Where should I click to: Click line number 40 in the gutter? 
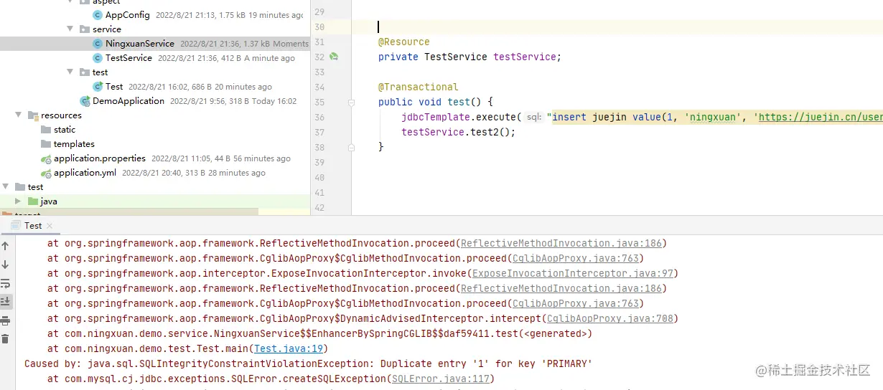tap(319, 177)
